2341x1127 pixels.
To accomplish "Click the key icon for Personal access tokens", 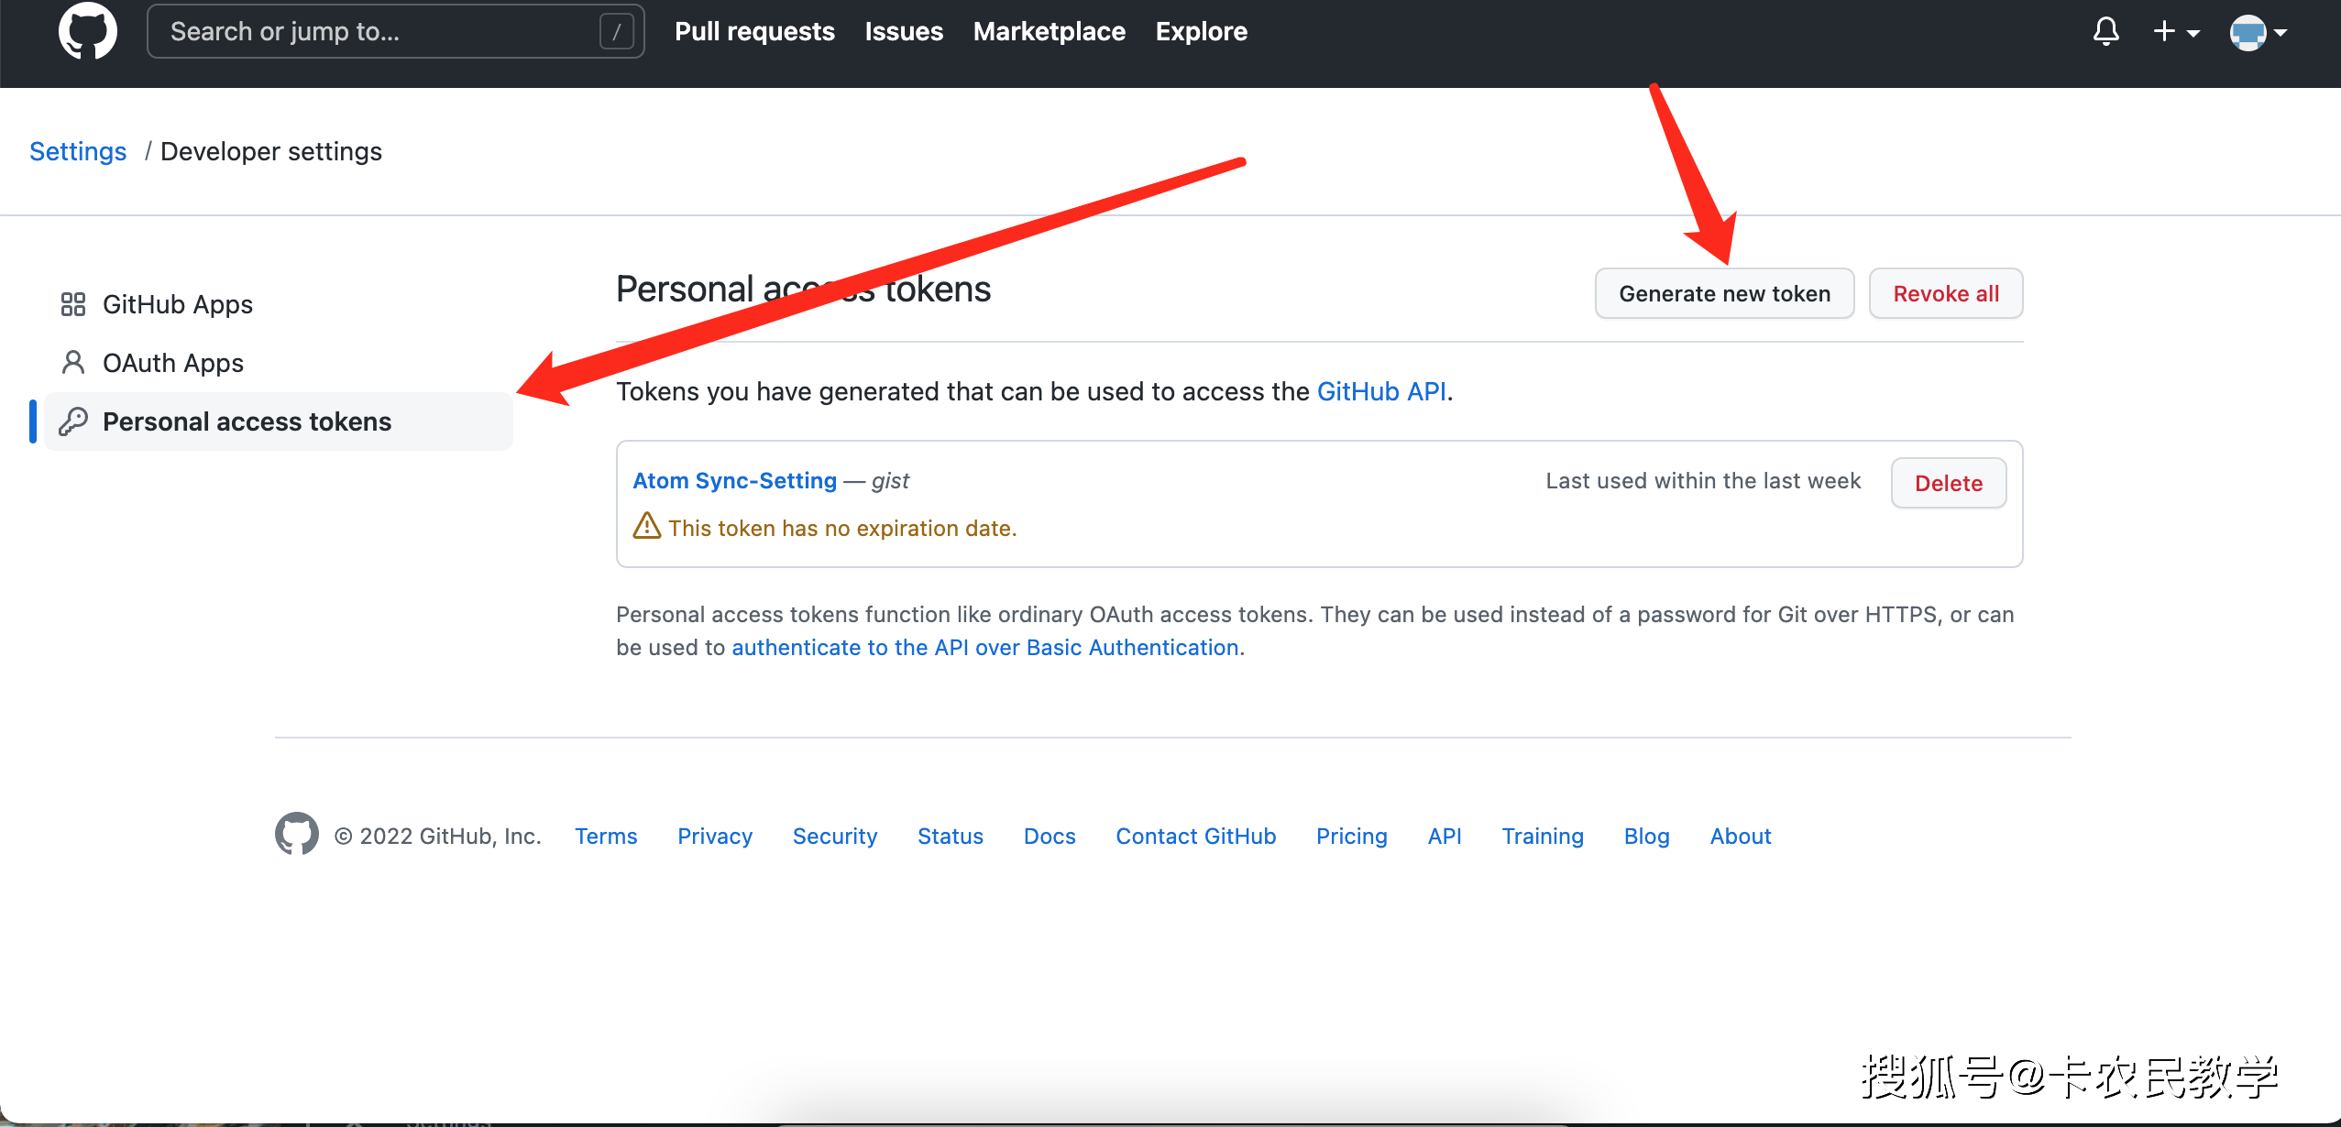I will tap(73, 421).
